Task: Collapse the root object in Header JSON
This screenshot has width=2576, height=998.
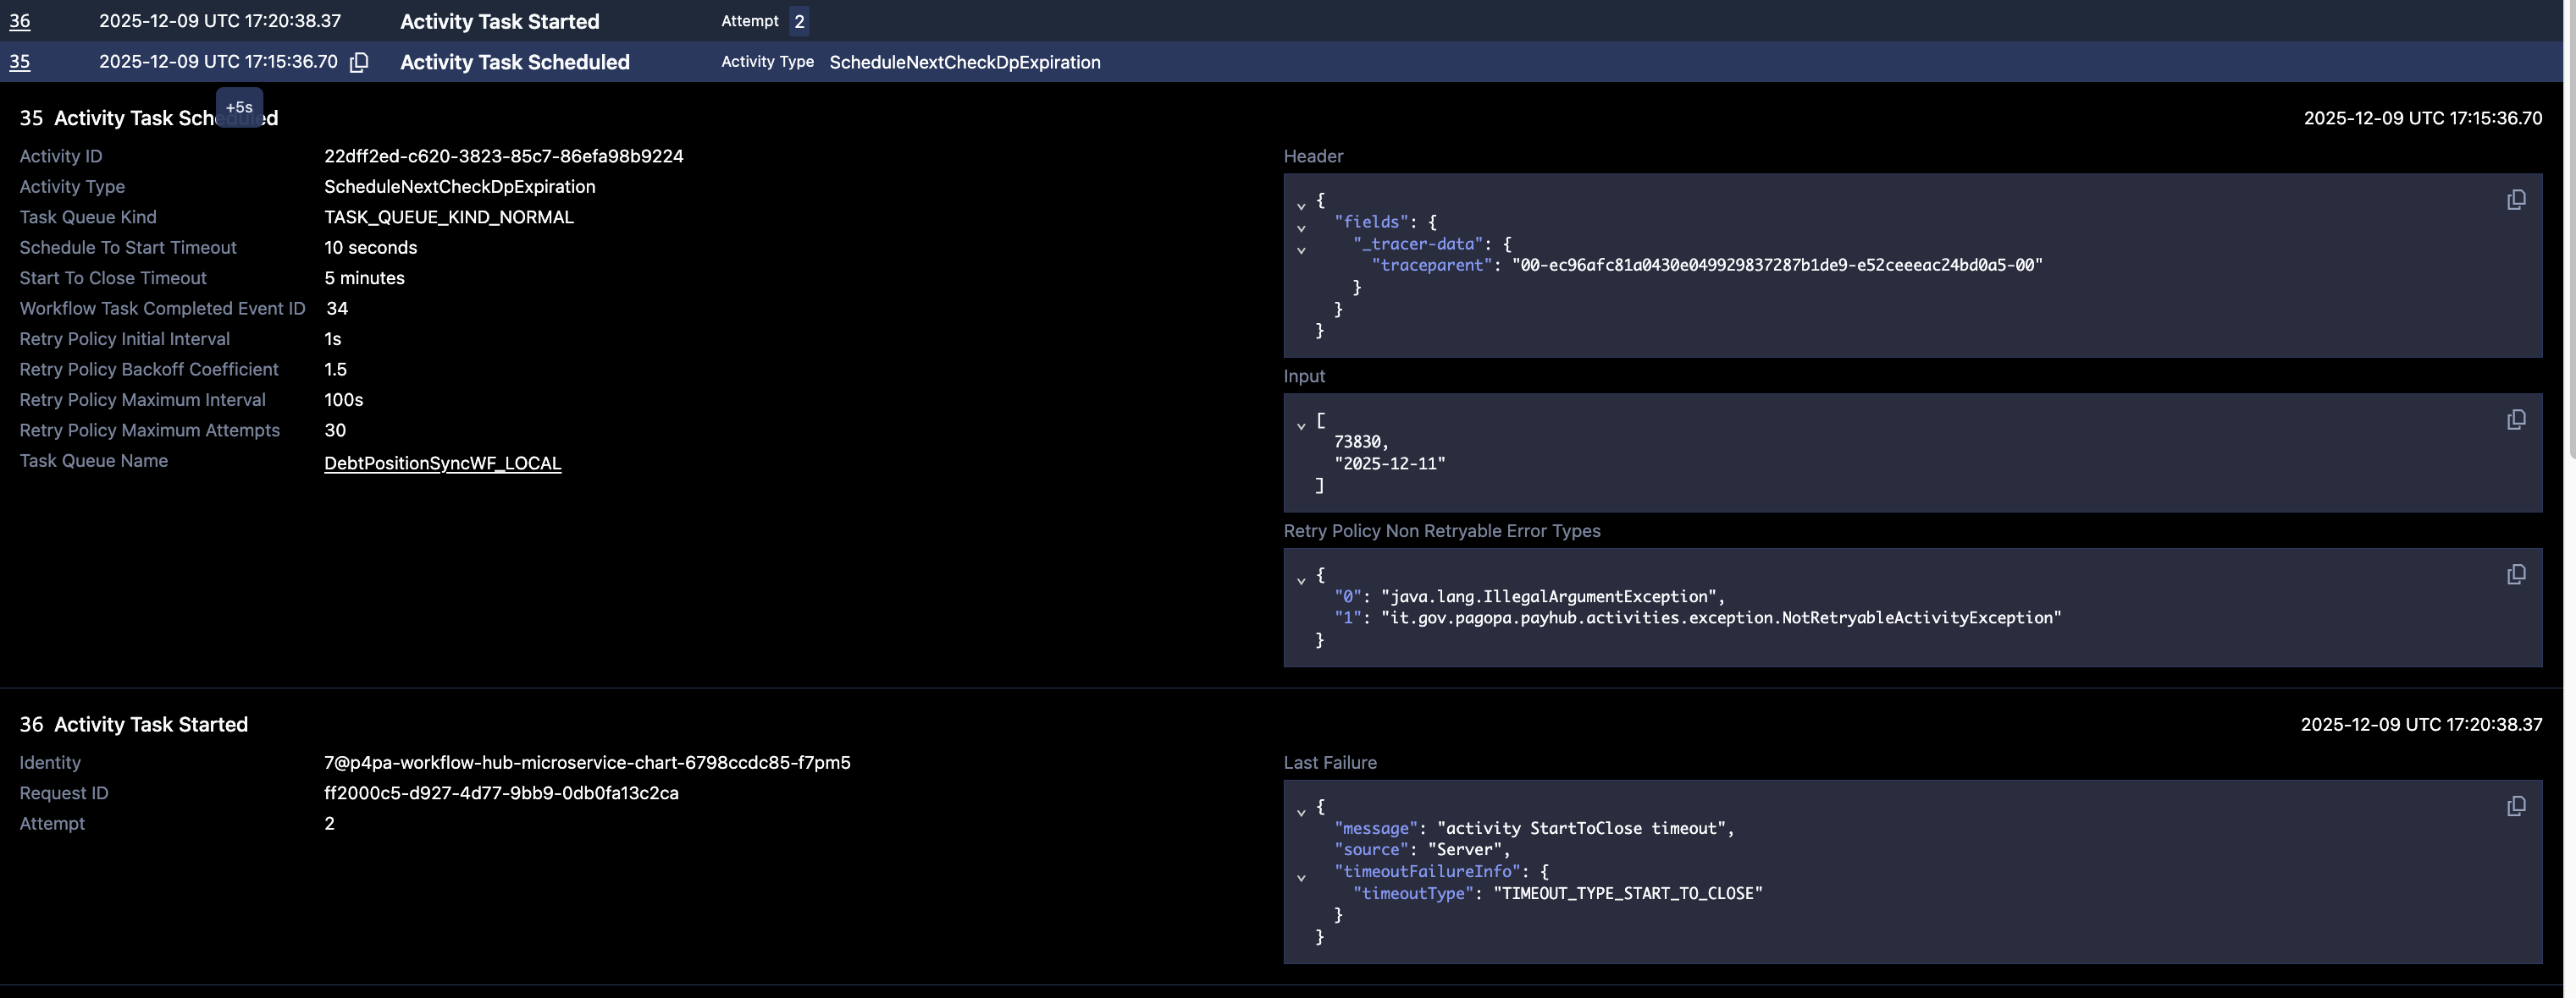Action: [1301, 206]
